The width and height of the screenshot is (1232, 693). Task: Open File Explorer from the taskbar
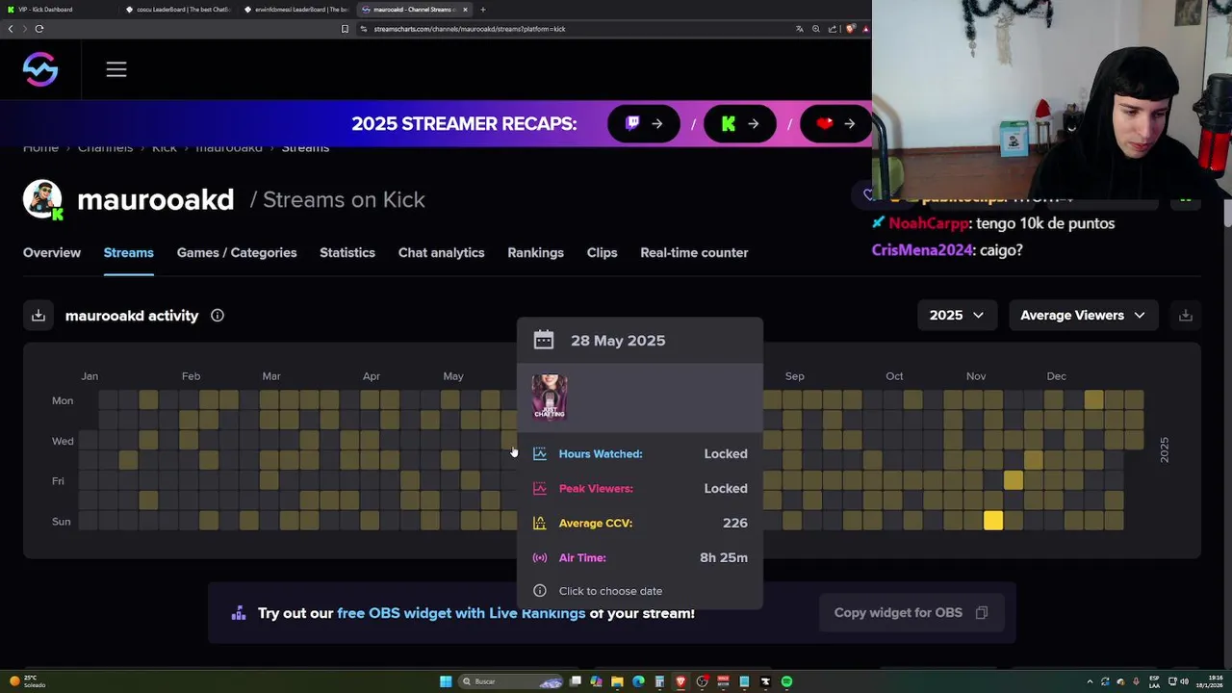(x=617, y=681)
